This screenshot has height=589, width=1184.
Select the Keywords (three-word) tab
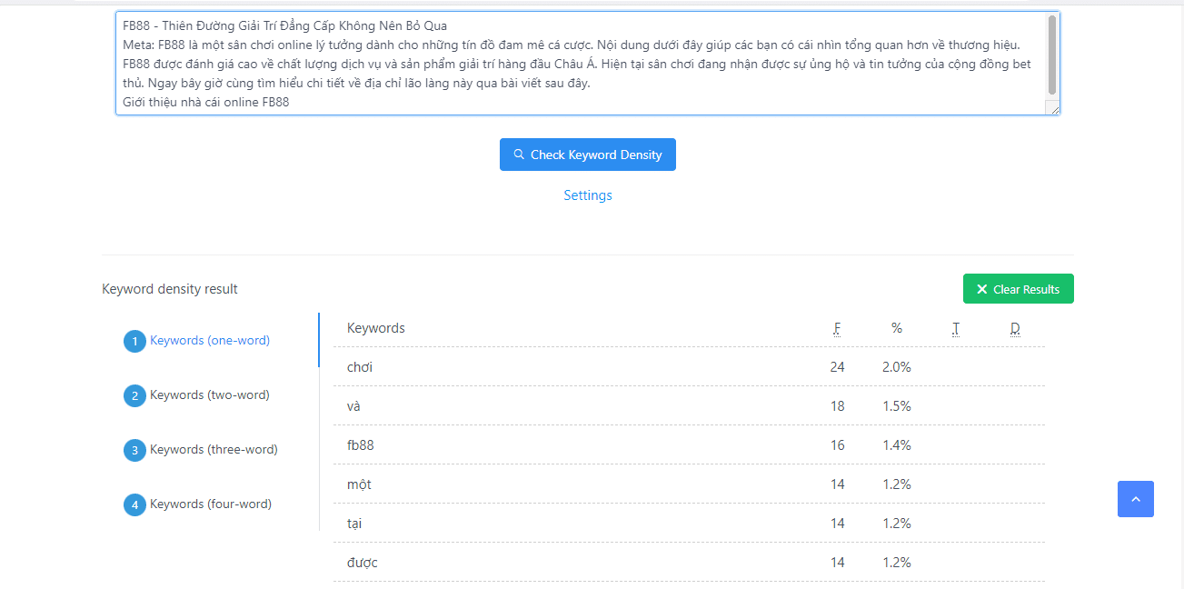(214, 449)
